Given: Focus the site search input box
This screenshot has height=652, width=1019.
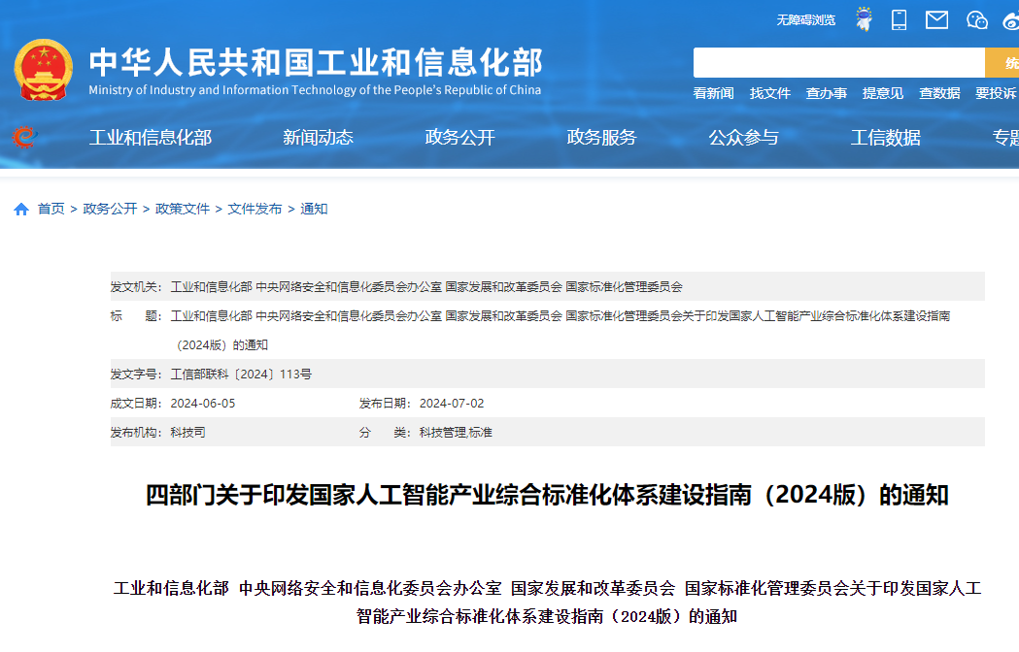Looking at the screenshot, I should 838,62.
